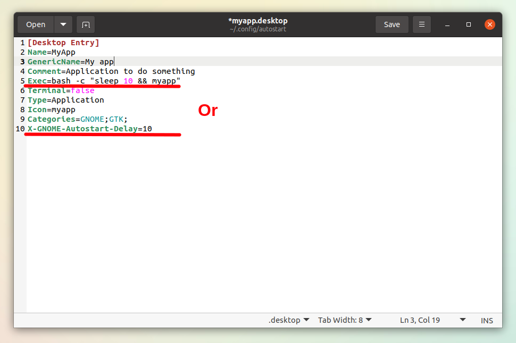Viewport: 516px width, 343px height.
Task: Create a new document tab
Action: (x=84, y=24)
